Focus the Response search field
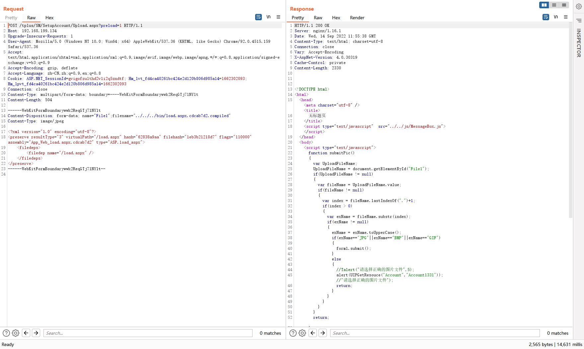 435,333
